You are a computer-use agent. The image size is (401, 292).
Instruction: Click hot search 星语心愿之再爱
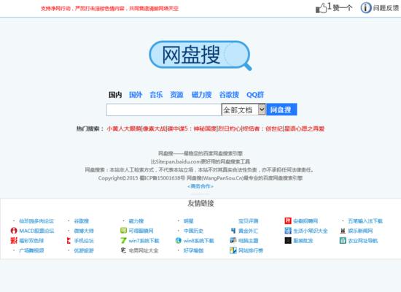pyautogui.click(x=304, y=128)
